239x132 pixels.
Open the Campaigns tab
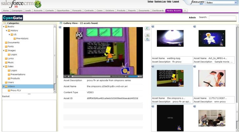click(17, 10)
